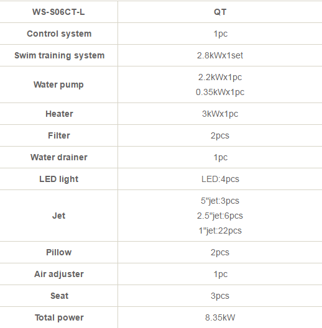Click the 2.8kWx1set value
Viewport: 322px width, 328px height.
pos(220,55)
